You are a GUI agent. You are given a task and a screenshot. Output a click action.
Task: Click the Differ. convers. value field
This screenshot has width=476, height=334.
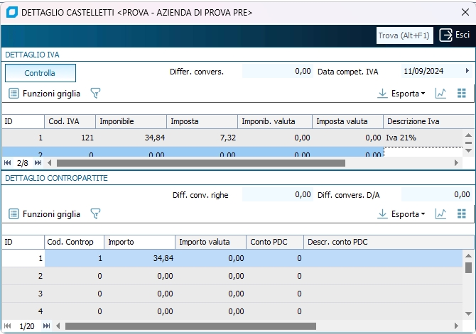click(278, 71)
